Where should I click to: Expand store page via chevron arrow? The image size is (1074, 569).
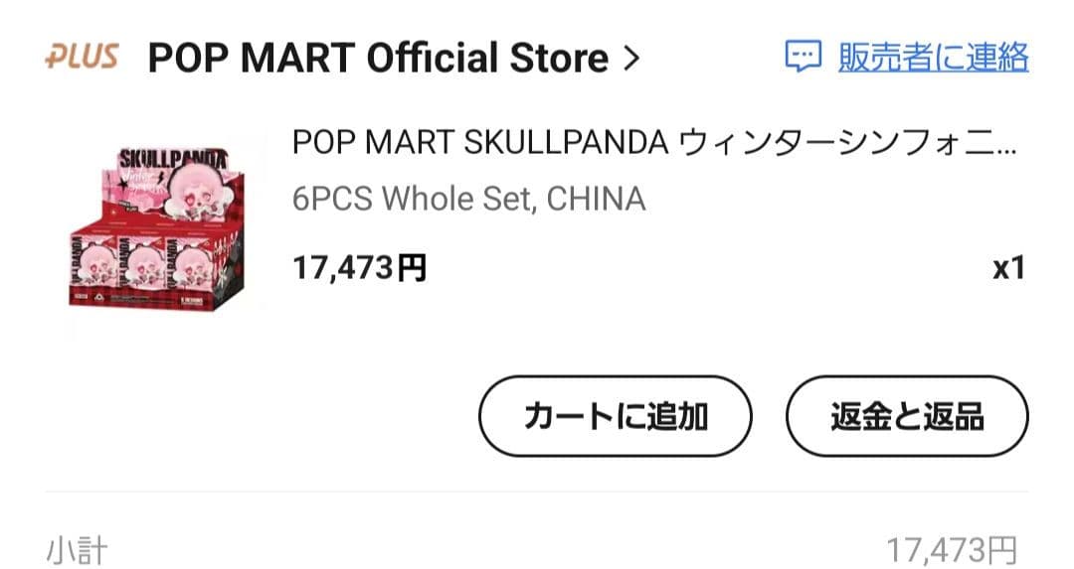click(x=629, y=58)
